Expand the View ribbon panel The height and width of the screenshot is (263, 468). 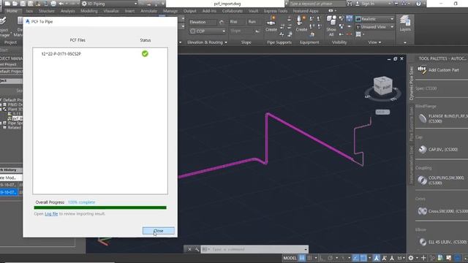click(x=374, y=42)
